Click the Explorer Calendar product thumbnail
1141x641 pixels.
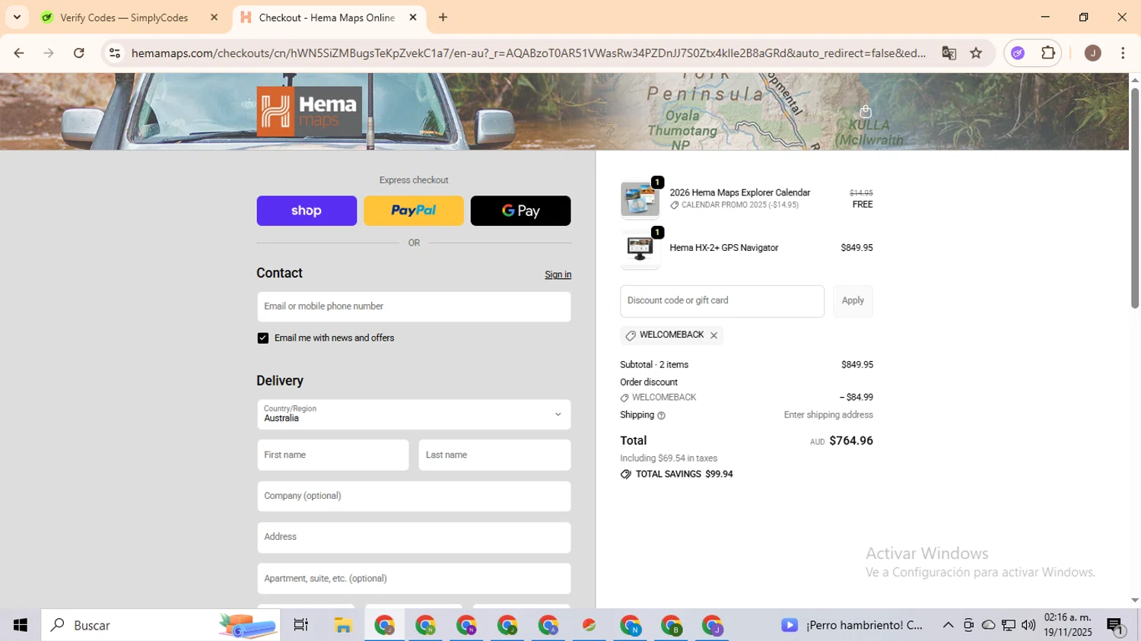coord(640,200)
